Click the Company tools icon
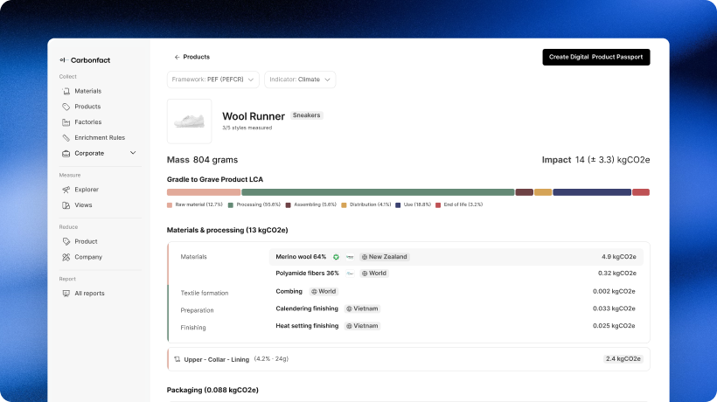The width and height of the screenshot is (717, 402). click(66, 257)
